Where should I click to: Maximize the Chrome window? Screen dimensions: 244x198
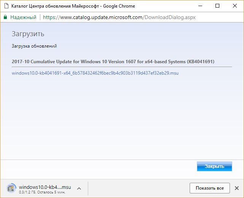(x=217, y=6)
